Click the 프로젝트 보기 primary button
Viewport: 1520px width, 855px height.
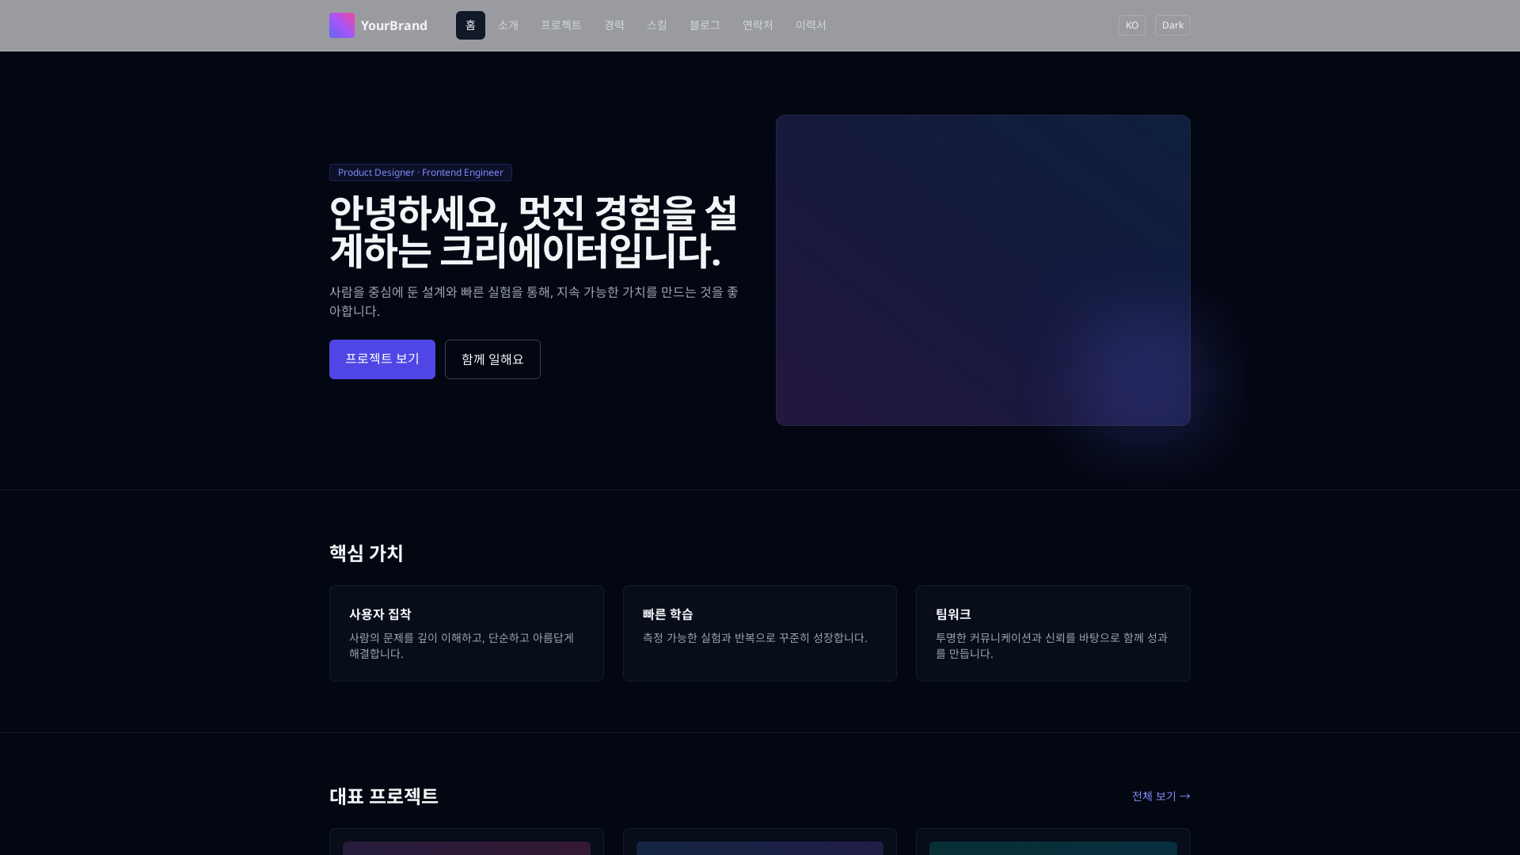(382, 359)
